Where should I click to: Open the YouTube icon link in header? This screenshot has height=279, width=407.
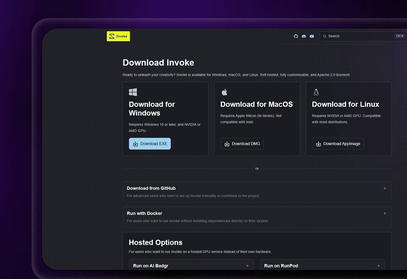(312, 36)
